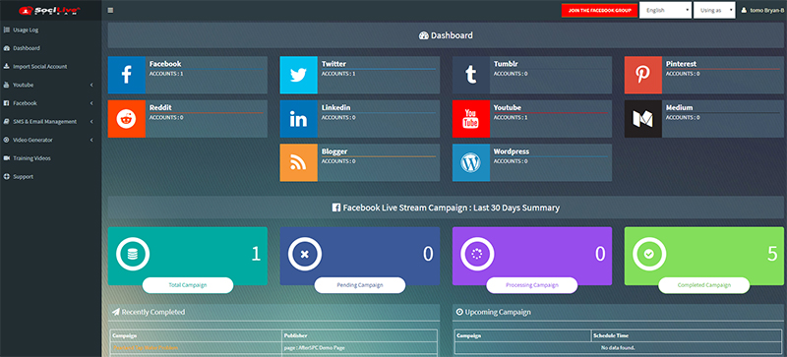Select the Tumblr icon tile
This screenshot has height=357, width=787.
tap(471, 75)
